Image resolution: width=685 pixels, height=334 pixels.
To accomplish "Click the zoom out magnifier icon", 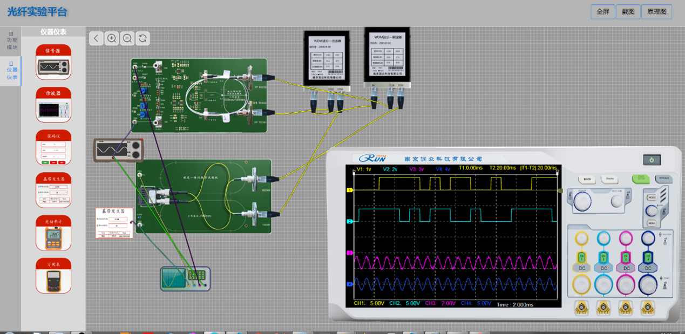I will (x=127, y=38).
